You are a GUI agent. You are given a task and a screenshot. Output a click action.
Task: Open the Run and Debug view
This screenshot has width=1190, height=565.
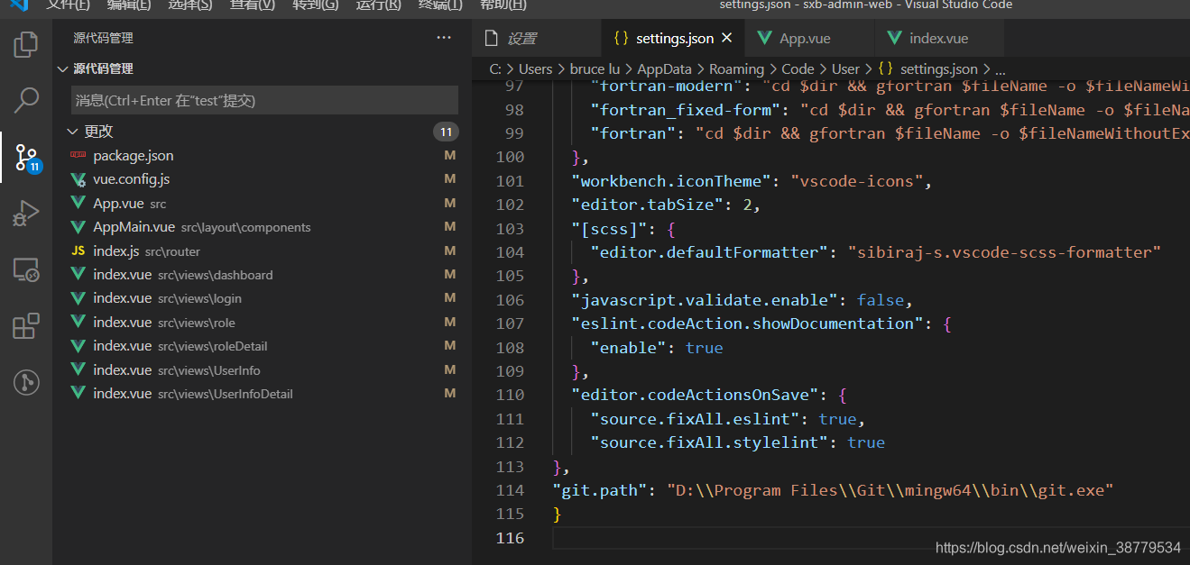tap(26, 214)
